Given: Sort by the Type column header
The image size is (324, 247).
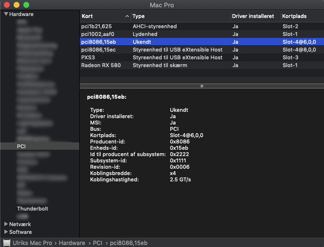Looking at the screenshot, I should 181,16.
